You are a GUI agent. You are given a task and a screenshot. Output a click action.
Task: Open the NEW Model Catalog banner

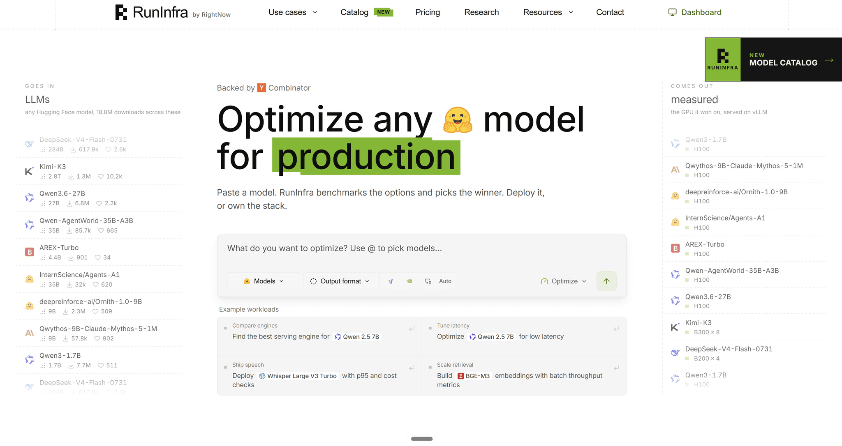[773, 60]
